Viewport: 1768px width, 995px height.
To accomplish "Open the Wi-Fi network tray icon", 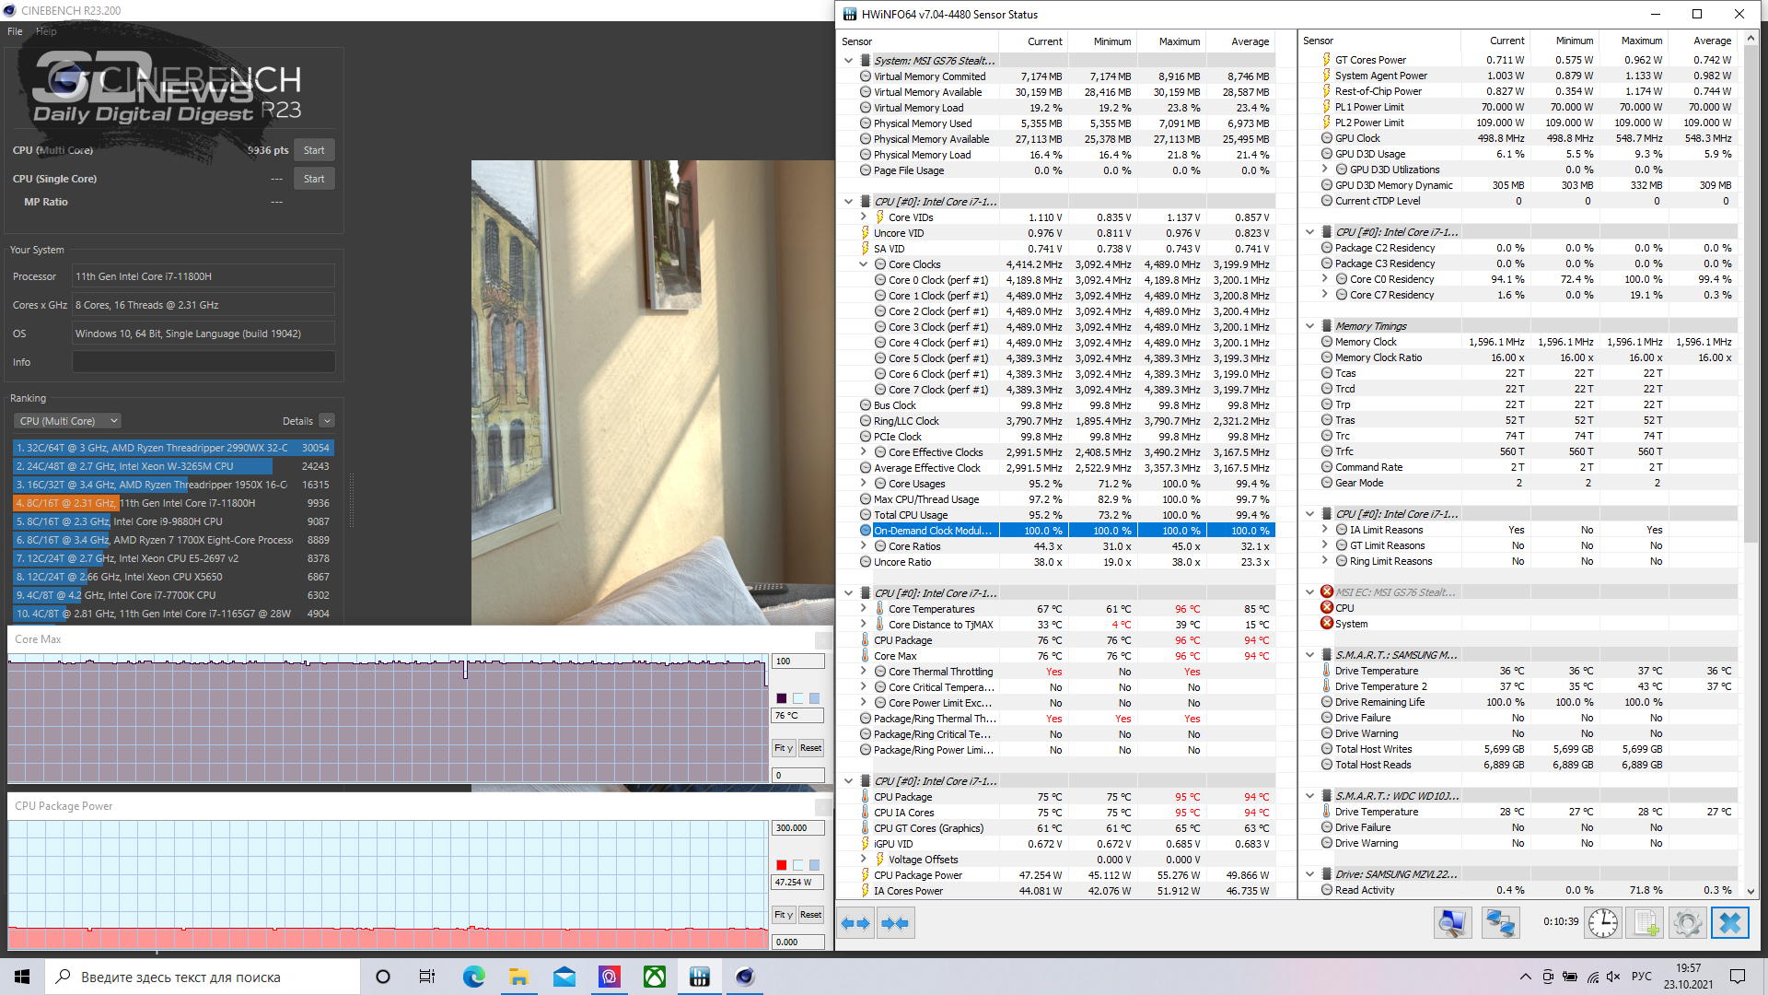I will click(1592, 977).
